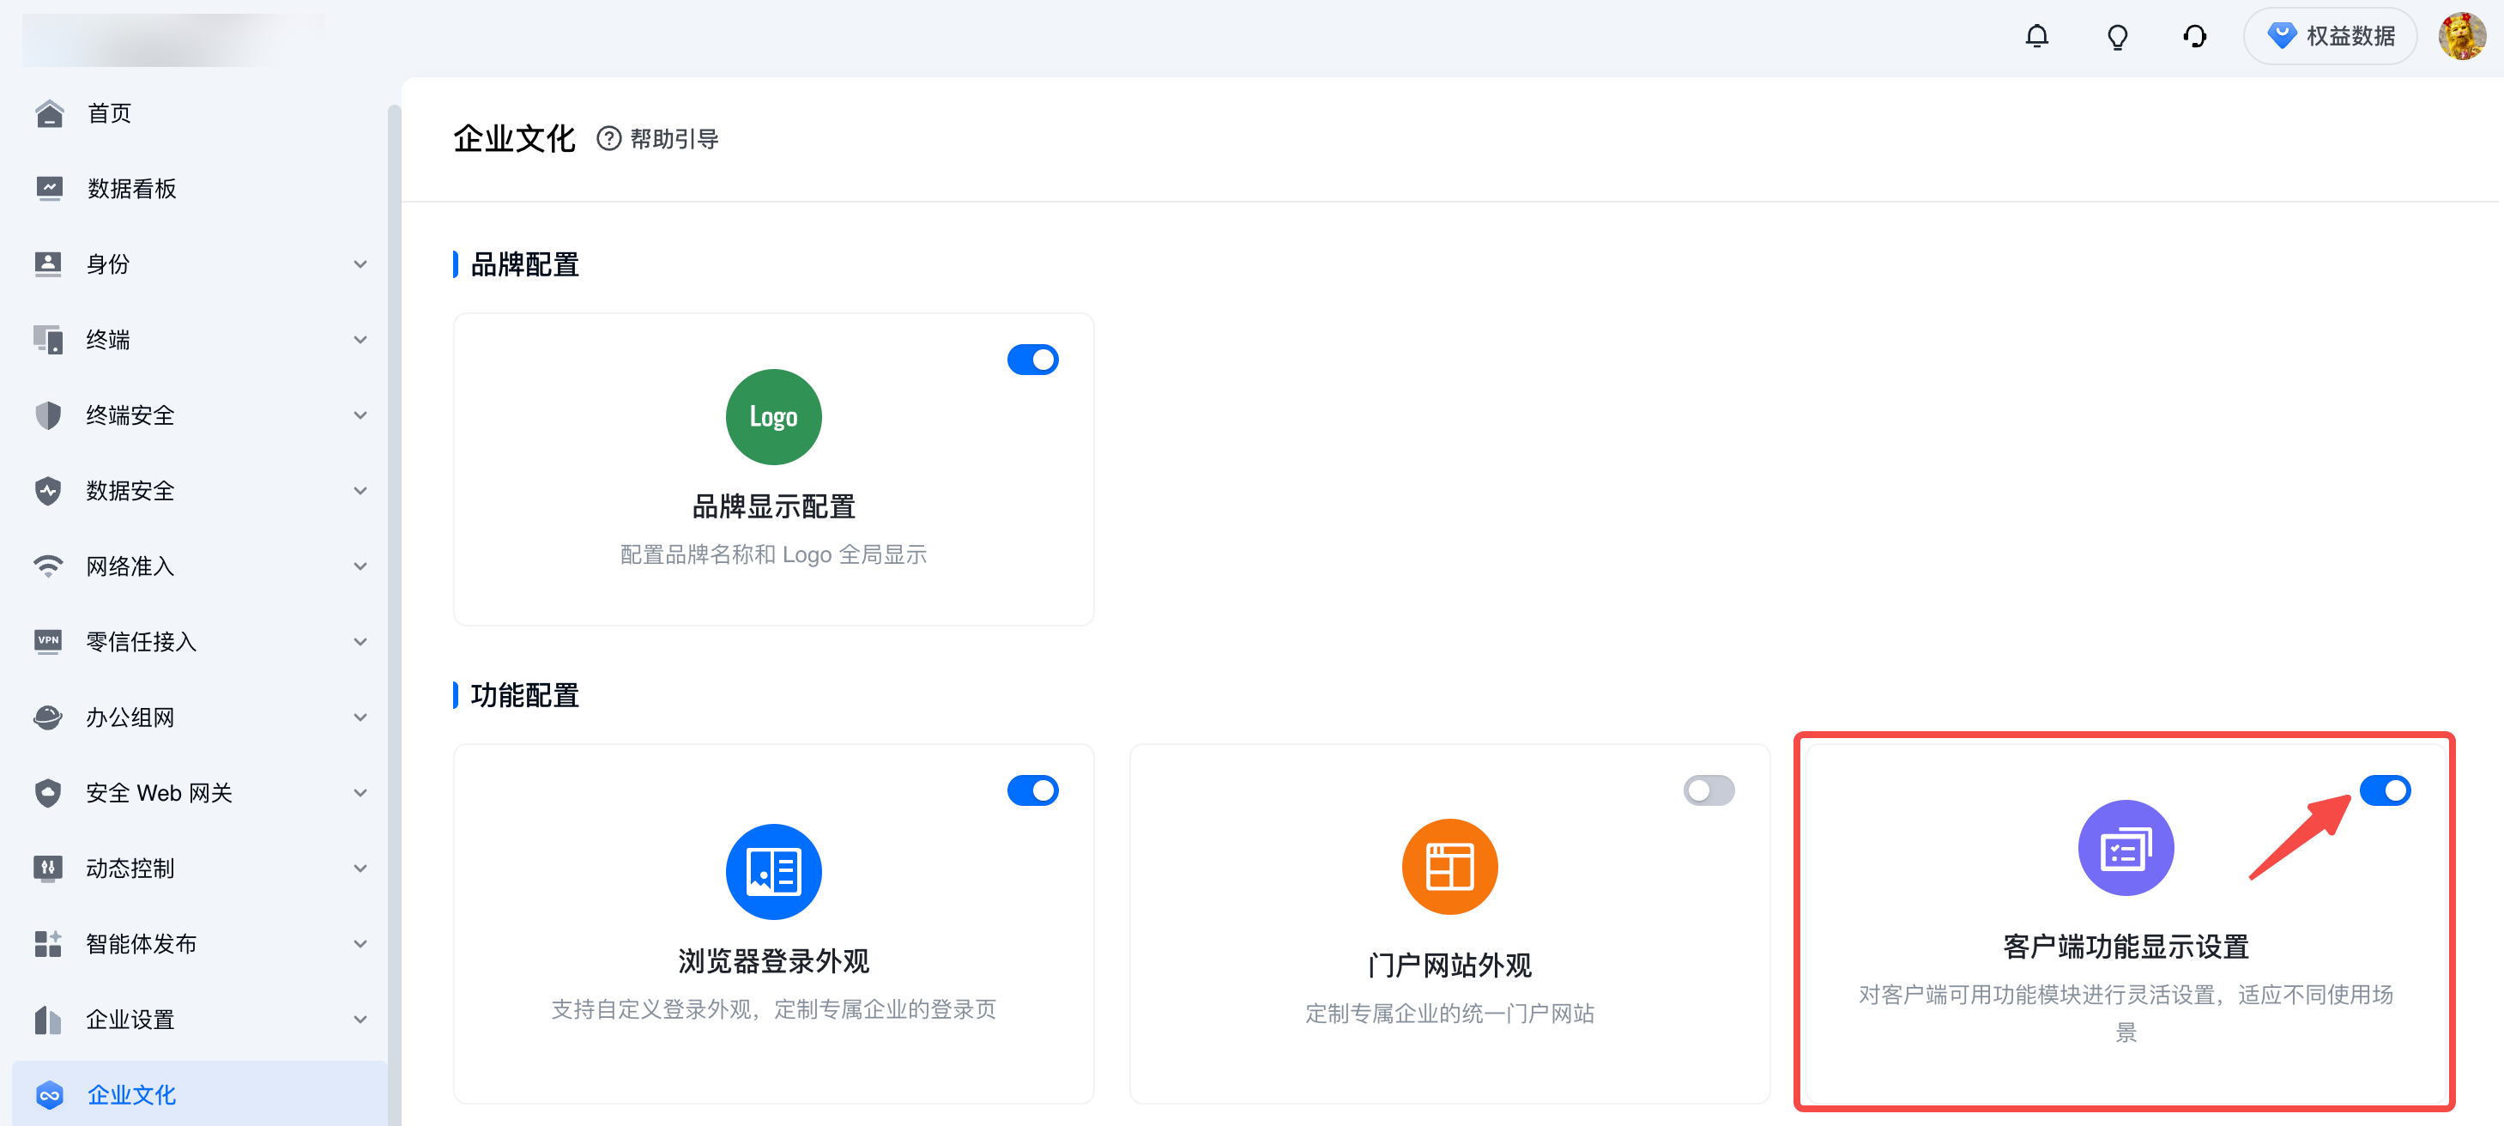Screen dimensions: 2504x1126
Task: Toggle the 浏览器登录外观 switch
Action: pos(1032,790)
